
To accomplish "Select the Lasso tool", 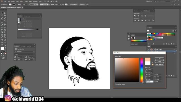I will click(x=5, y=16).
